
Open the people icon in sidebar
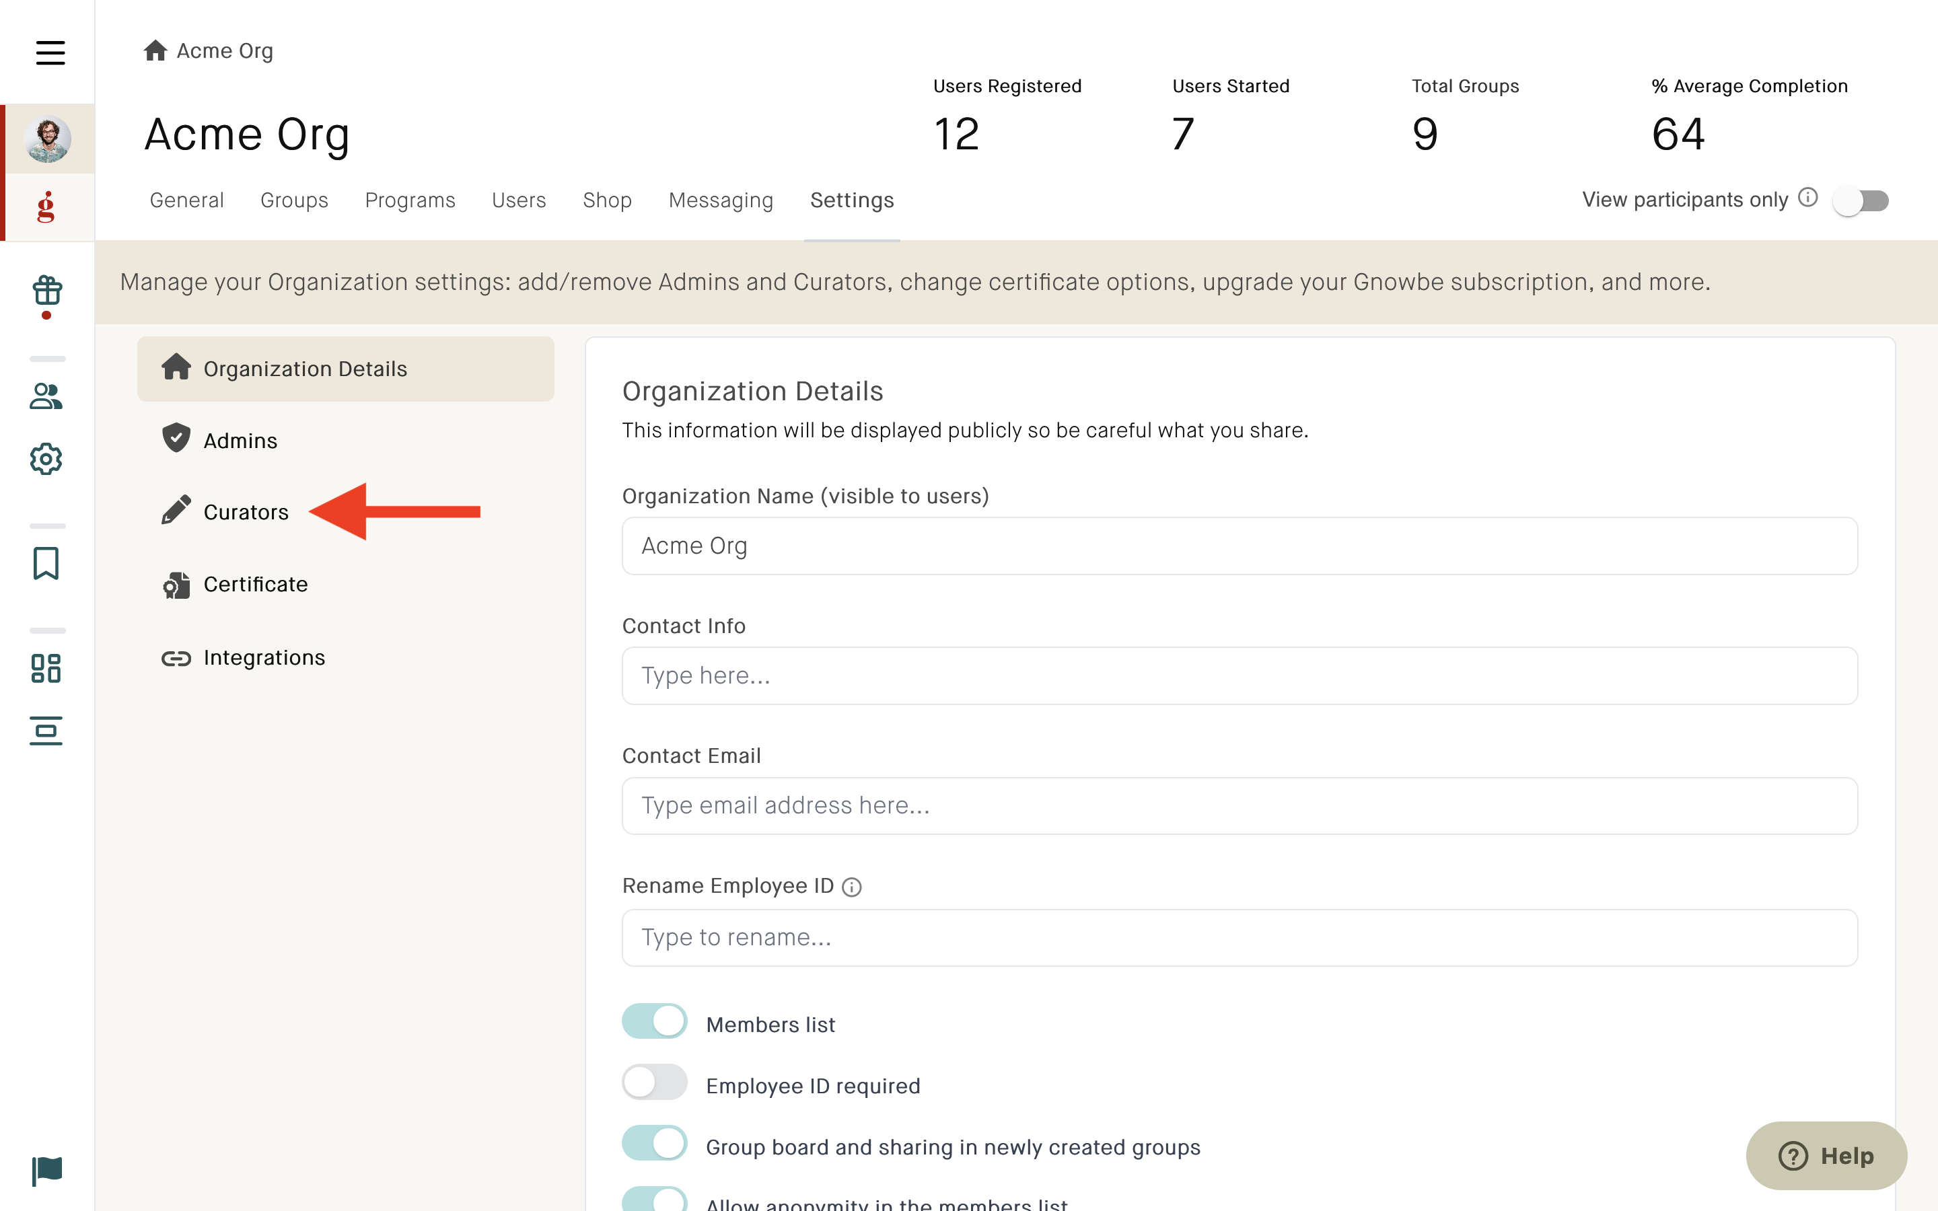pos(46,396)
